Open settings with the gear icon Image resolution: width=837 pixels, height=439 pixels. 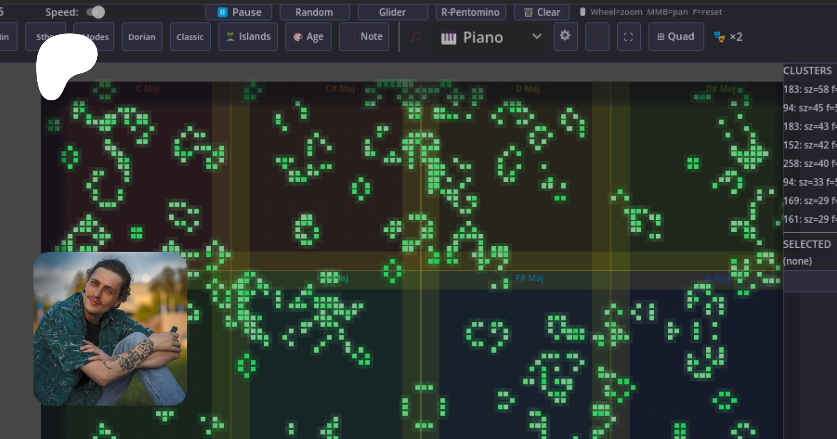coord(565,36)
